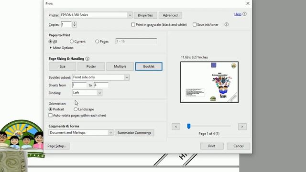Open the Booklet subset dropdown
306x172 pixels.
[x=127, y=77]
